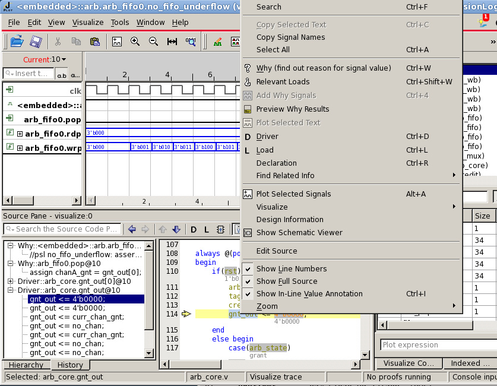Click the source pane back arrow
Viewport: 497px width, 386px height.
132,229
